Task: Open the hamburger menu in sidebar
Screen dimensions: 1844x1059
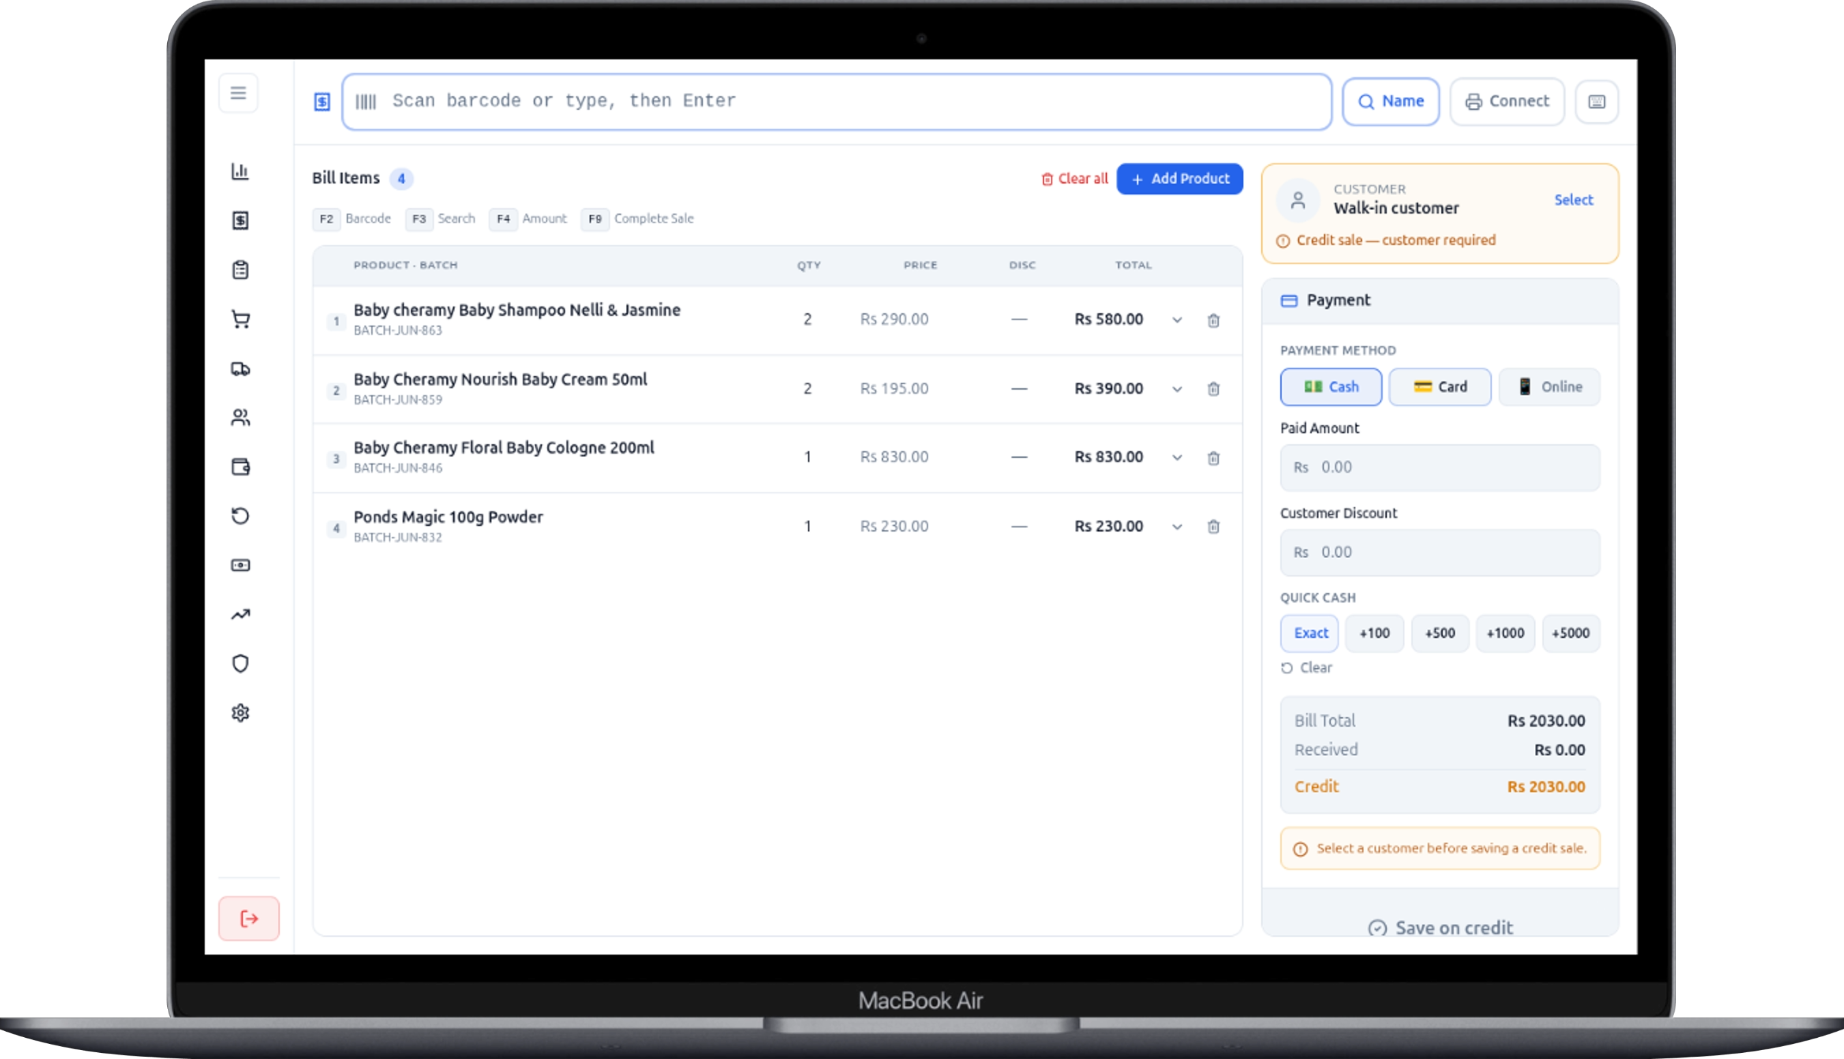Action: [238, 93]
